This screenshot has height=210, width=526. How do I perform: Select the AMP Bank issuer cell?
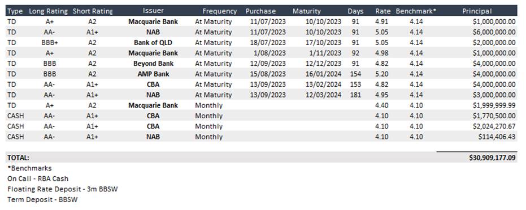tap(153, 74)
